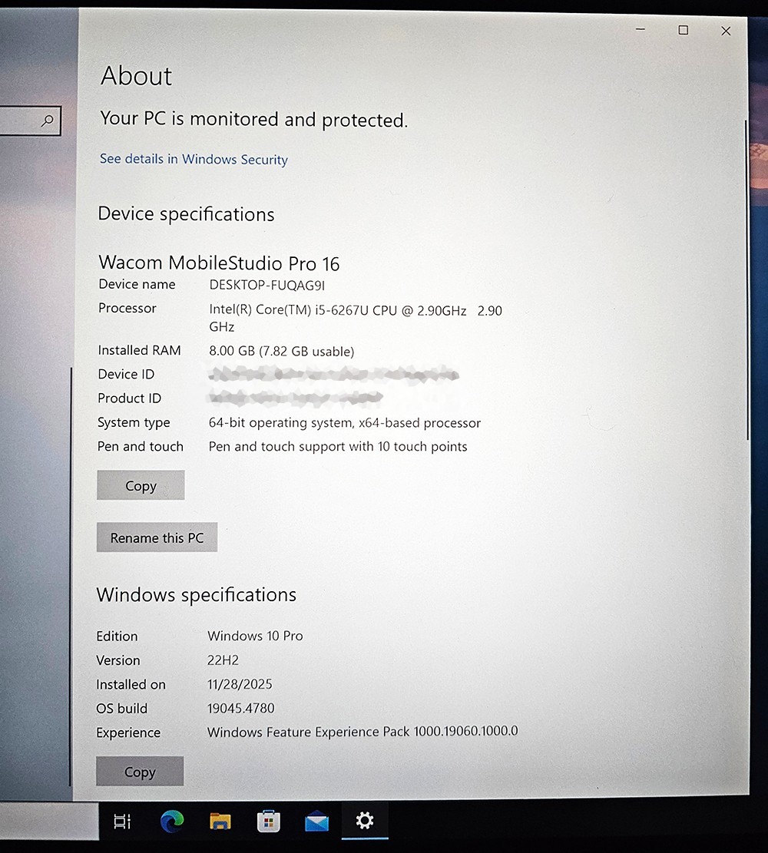Launch Microsoft Edge from the taskbar
Viewport: 768px width, 853px height.
(172, 821)
